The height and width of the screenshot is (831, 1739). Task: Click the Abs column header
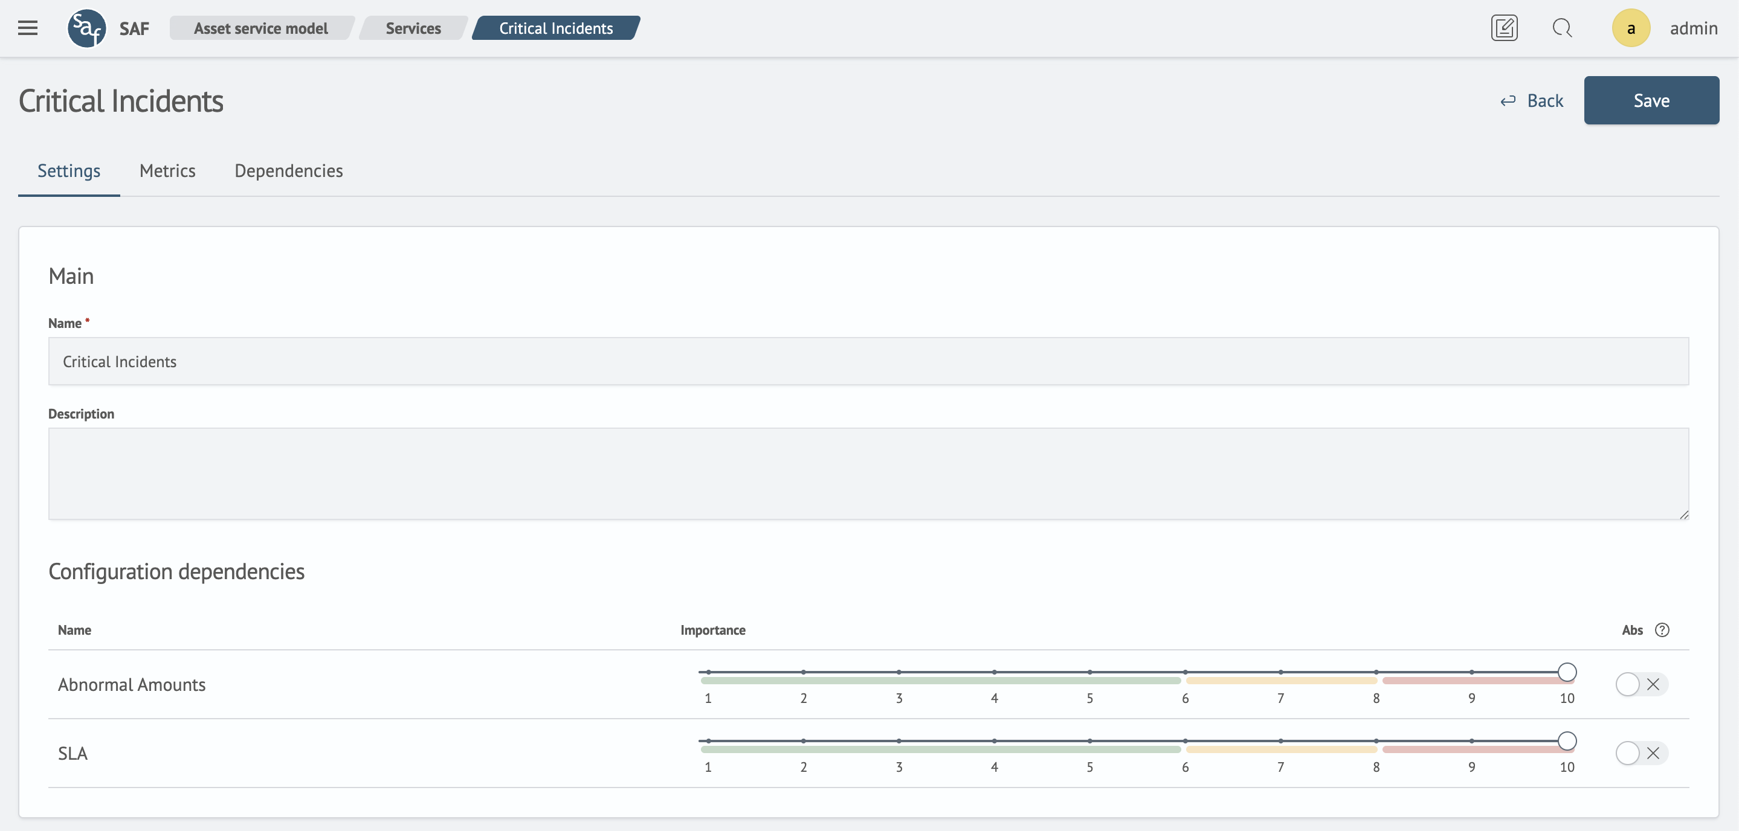tap(1631, 629)
